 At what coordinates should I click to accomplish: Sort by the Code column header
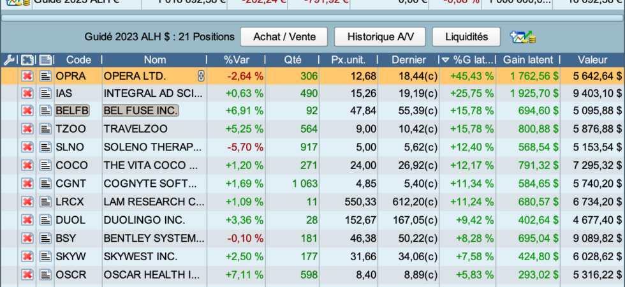[x=78, y=60]
